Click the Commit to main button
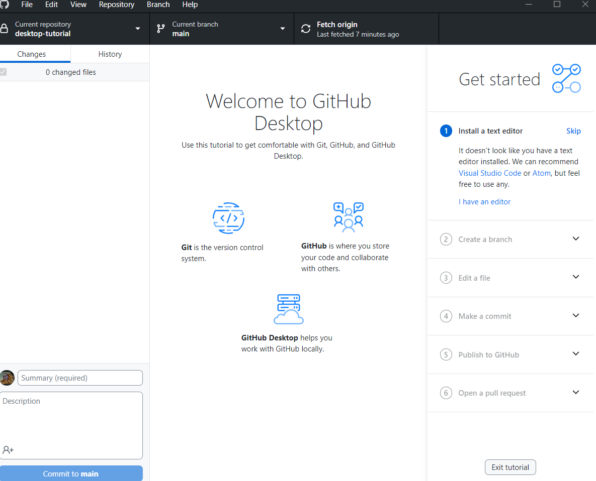This screenshot has height=481, width=596. click(71, 473)
